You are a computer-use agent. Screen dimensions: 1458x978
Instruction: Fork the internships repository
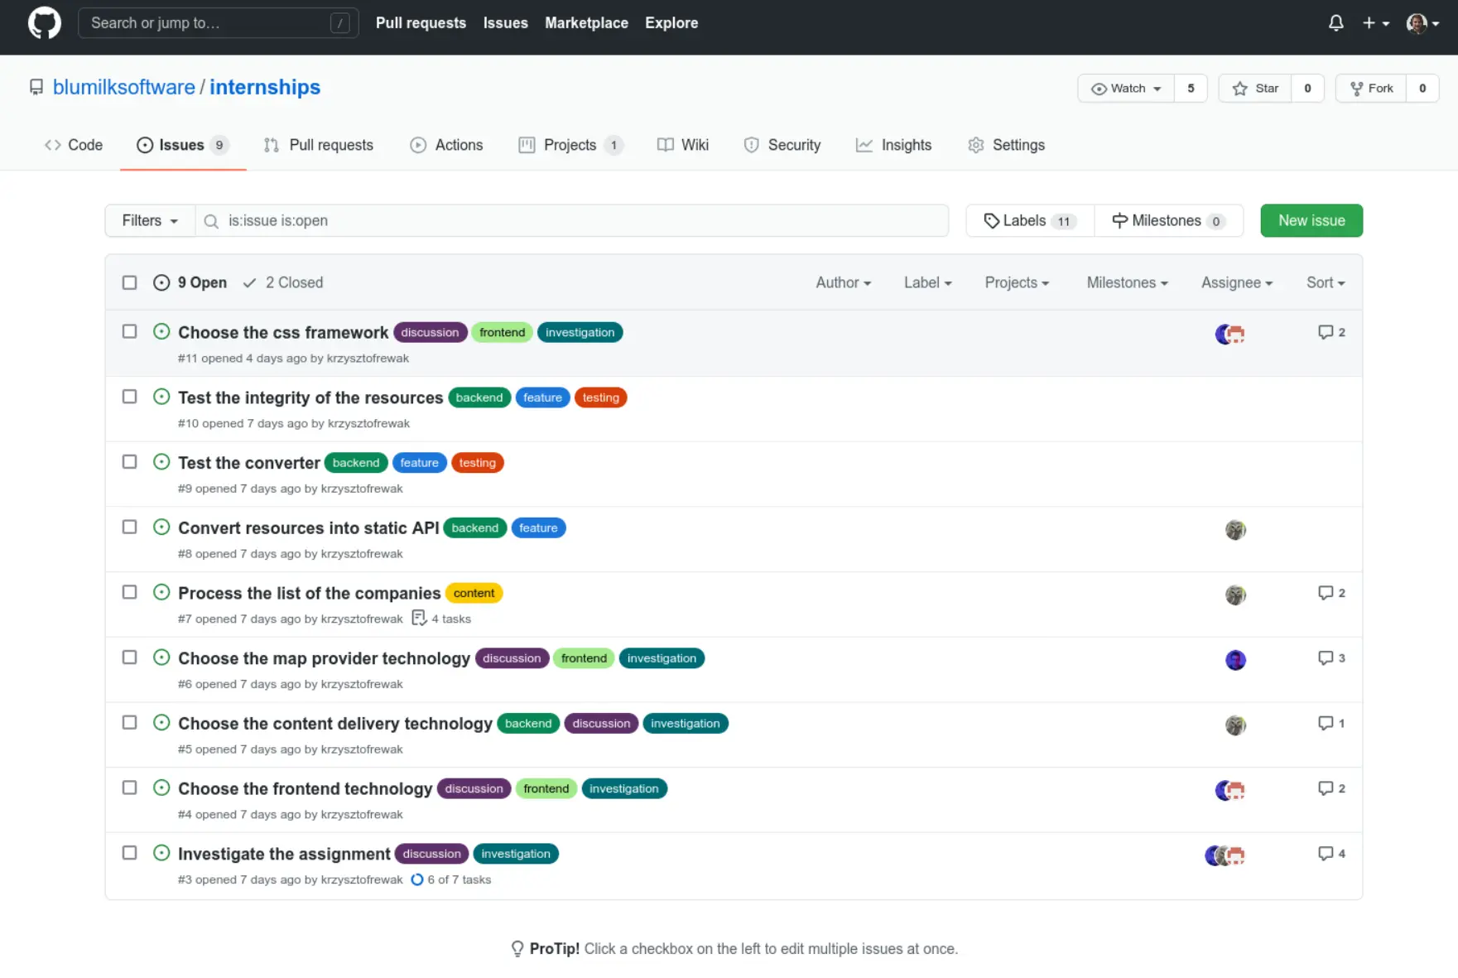[1371, 89]
